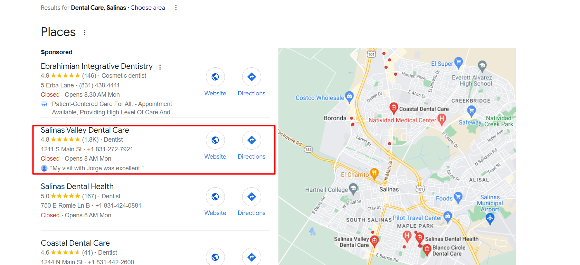Viewport: 580px width, 265px height.
Task: Click Website label under Salinas Dental Health
Action: click(215, 213)
